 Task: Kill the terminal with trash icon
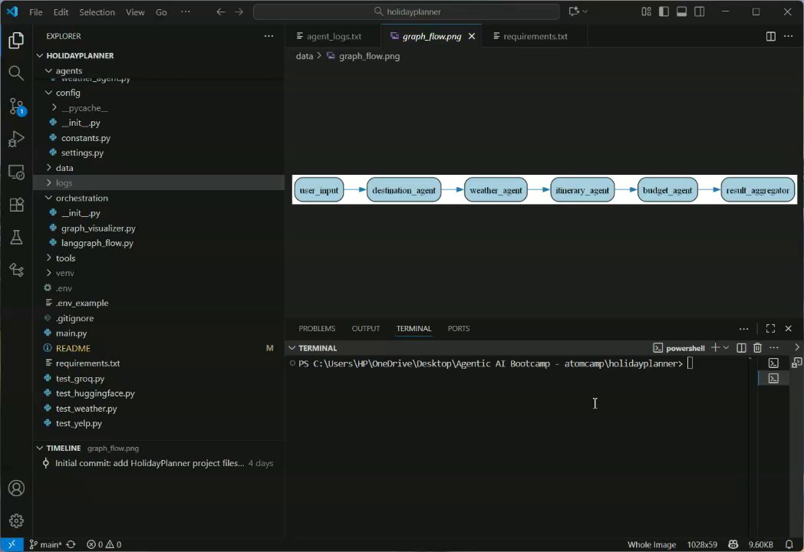[x=757, y=348]
